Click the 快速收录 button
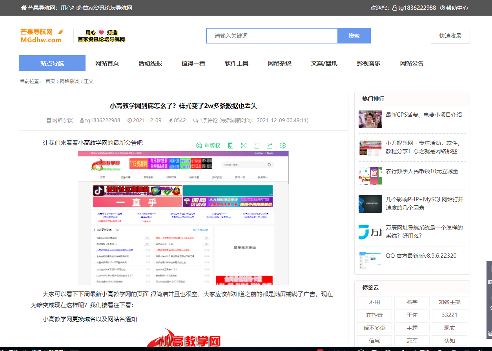 450,36
